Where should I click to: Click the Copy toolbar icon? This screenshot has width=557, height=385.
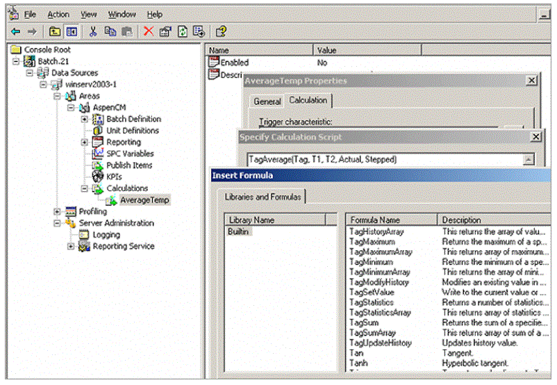tap(110, 32)
